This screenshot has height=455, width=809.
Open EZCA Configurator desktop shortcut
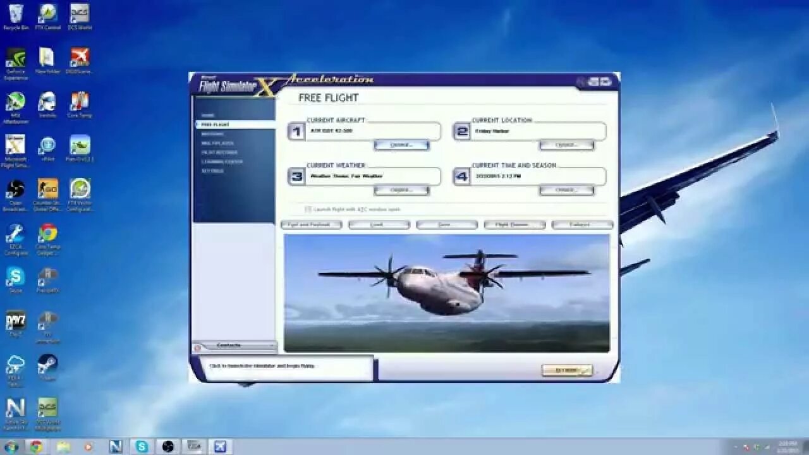point(16,240)
